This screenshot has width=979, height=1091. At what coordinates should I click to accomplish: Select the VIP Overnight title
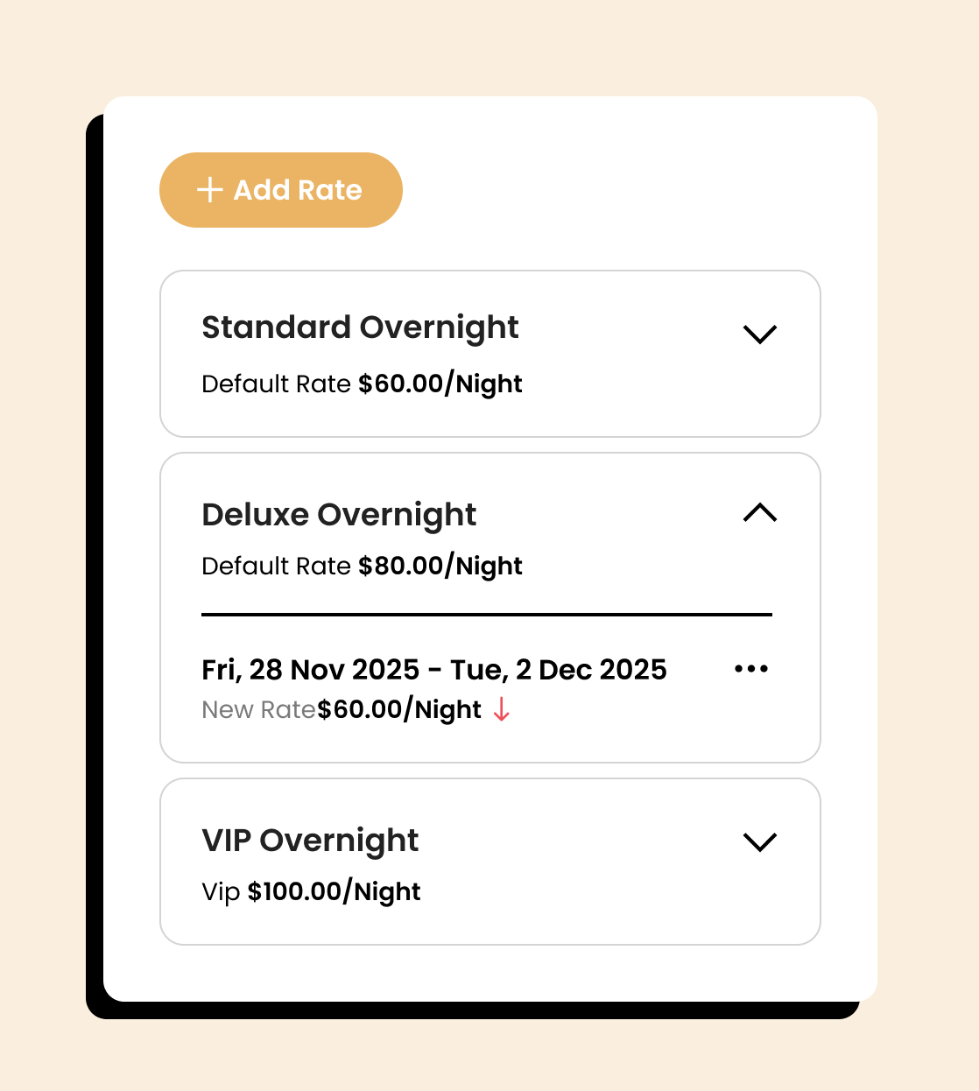click(310, 841)
